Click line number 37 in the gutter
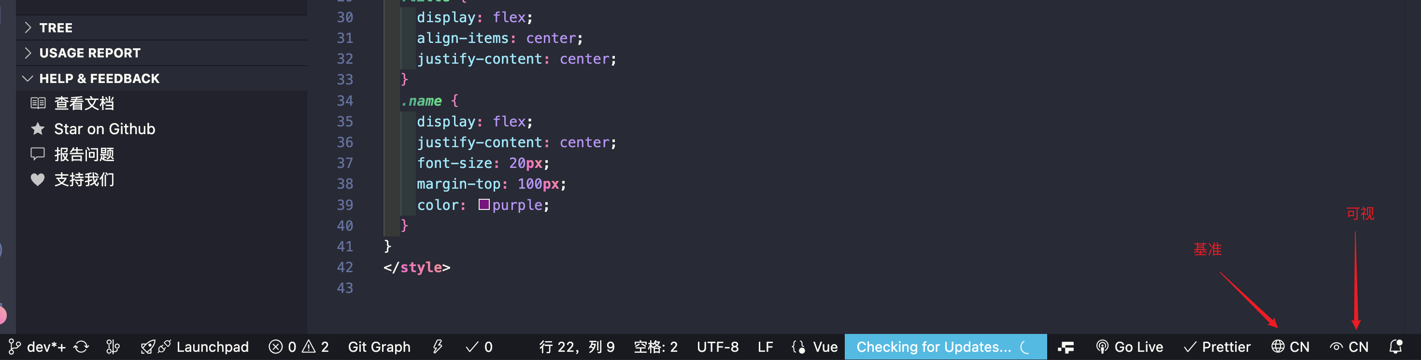 click(x=345, y=163)
